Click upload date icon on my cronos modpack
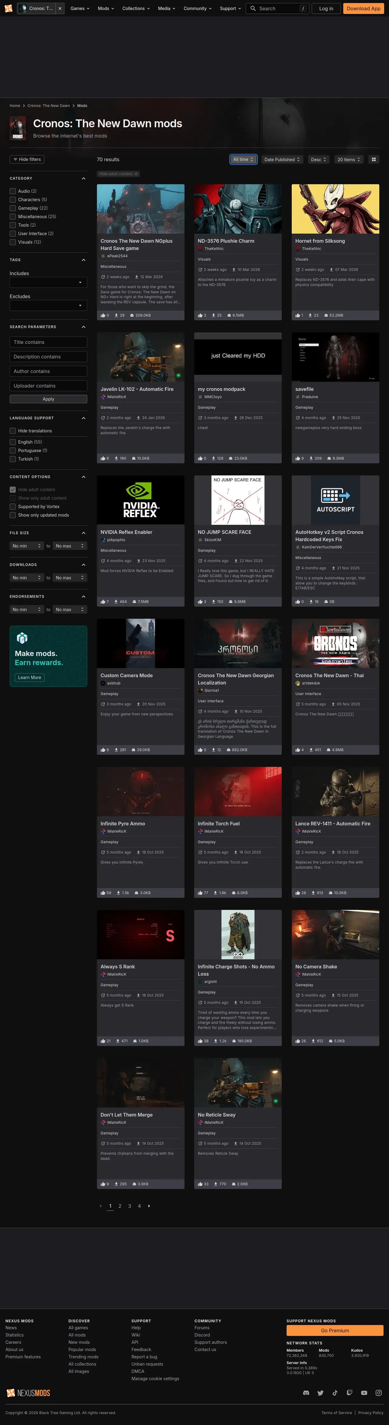The width and height of the screenshot is (389, 1425). [236, 418]
